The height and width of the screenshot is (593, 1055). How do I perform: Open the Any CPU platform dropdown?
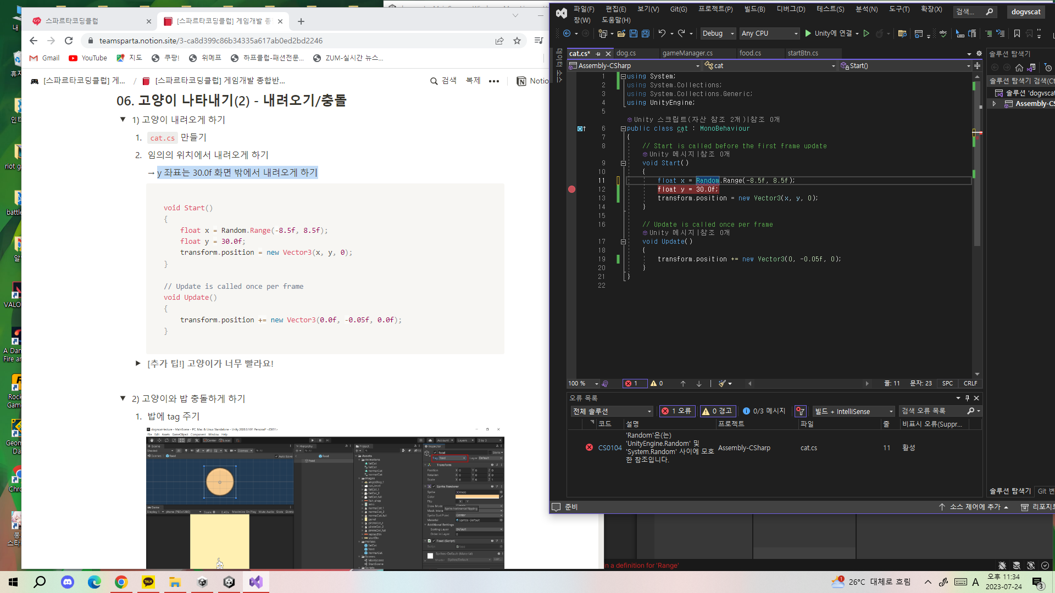(x=769, y=33)
